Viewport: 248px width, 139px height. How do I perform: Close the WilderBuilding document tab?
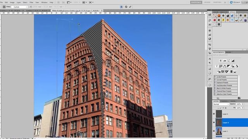coord(102,10)
